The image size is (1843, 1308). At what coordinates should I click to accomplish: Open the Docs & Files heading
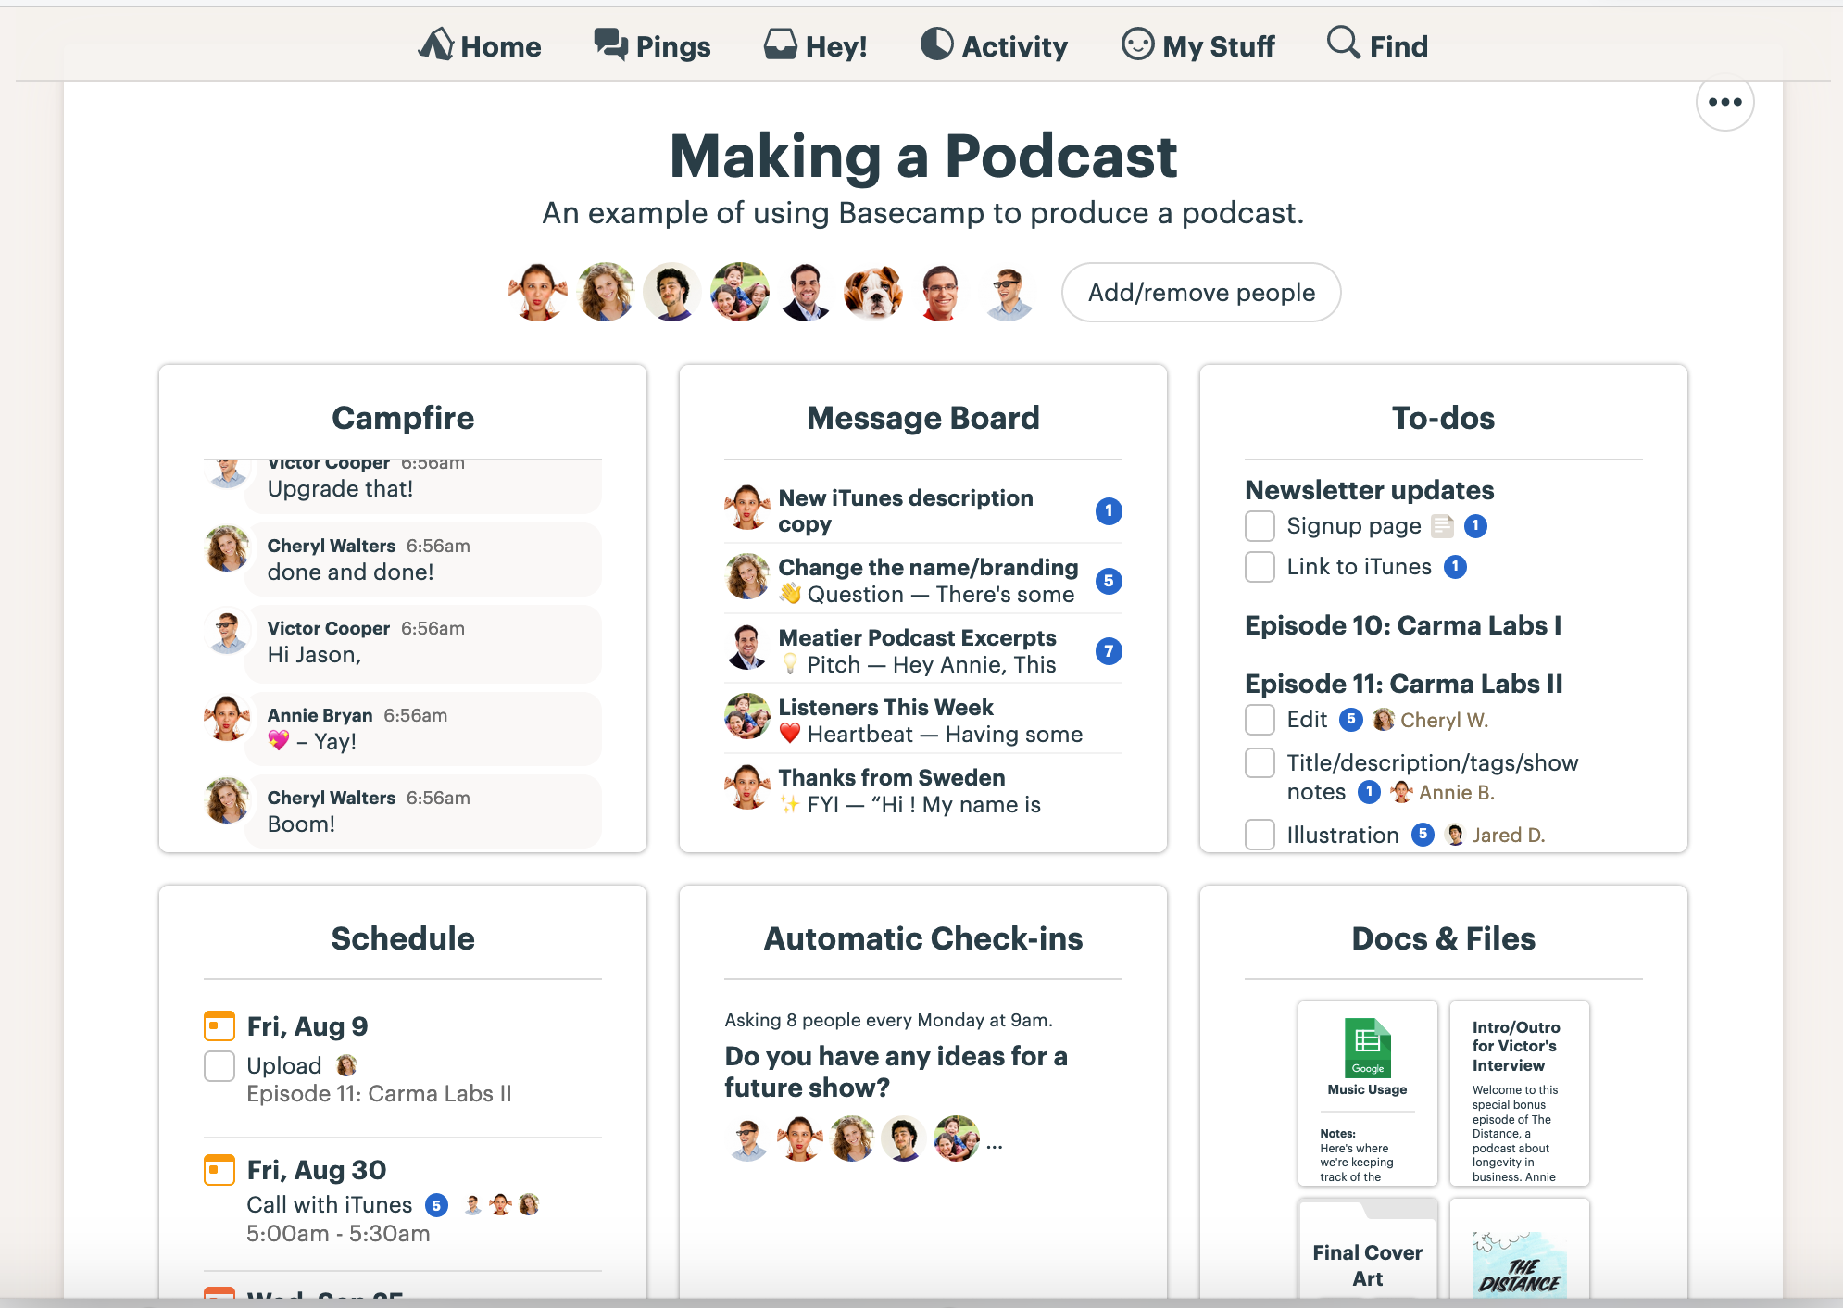[1443, 938]
